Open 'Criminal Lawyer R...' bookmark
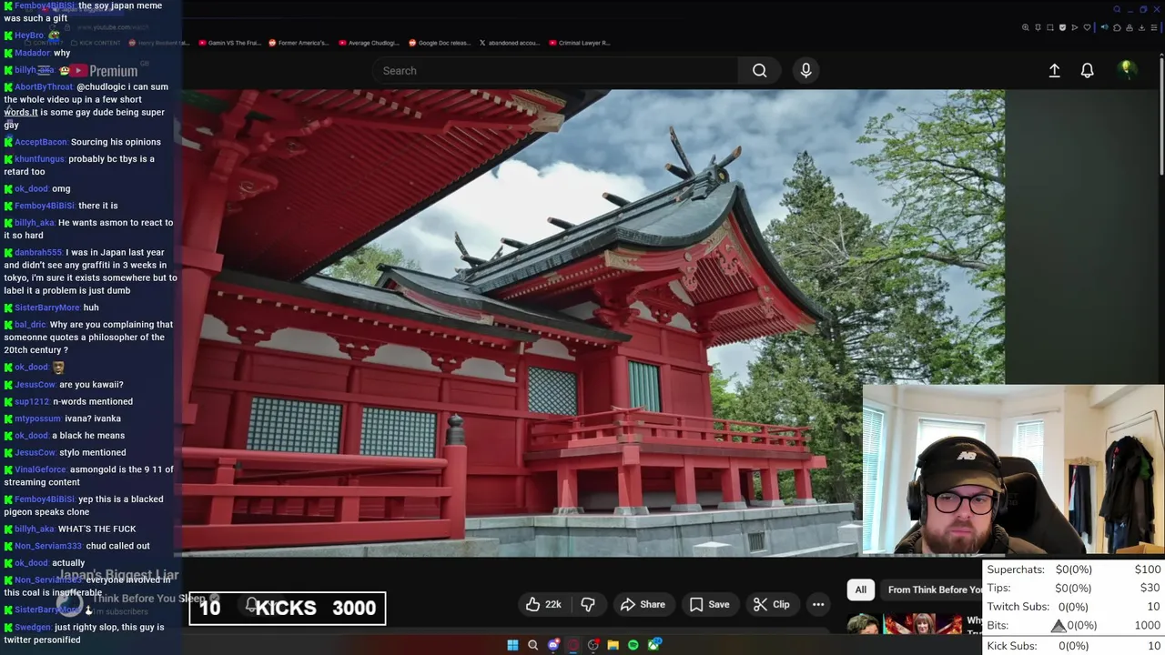The image size is (1165, 655). 578,43
